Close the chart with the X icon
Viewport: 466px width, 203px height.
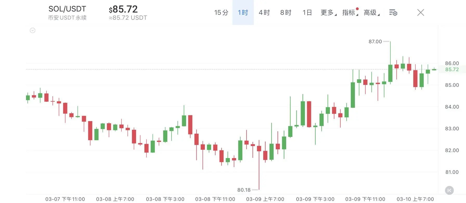tap(420, 12)
